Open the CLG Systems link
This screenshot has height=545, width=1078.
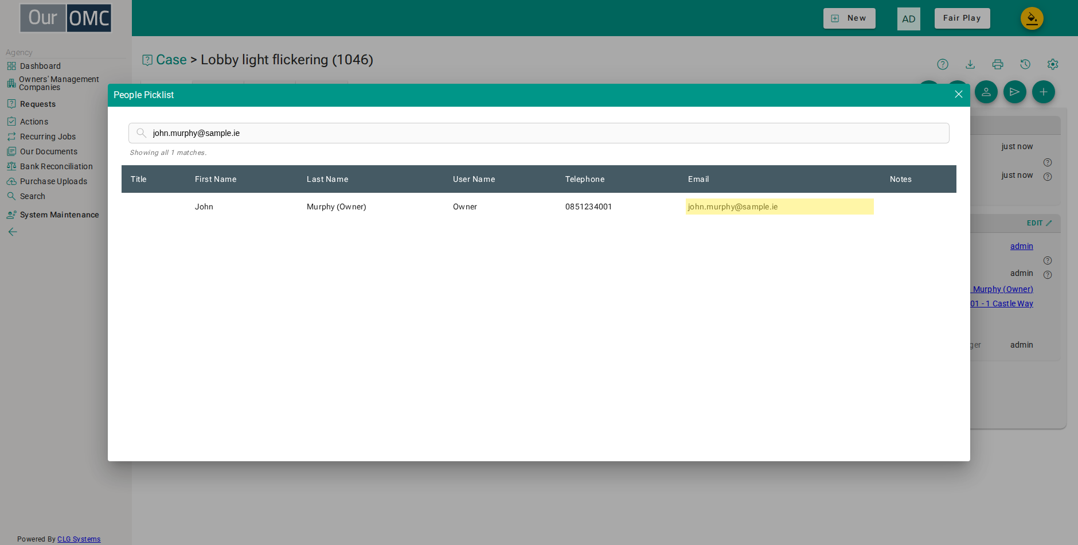pyautogui.click(x=79, y=539)
